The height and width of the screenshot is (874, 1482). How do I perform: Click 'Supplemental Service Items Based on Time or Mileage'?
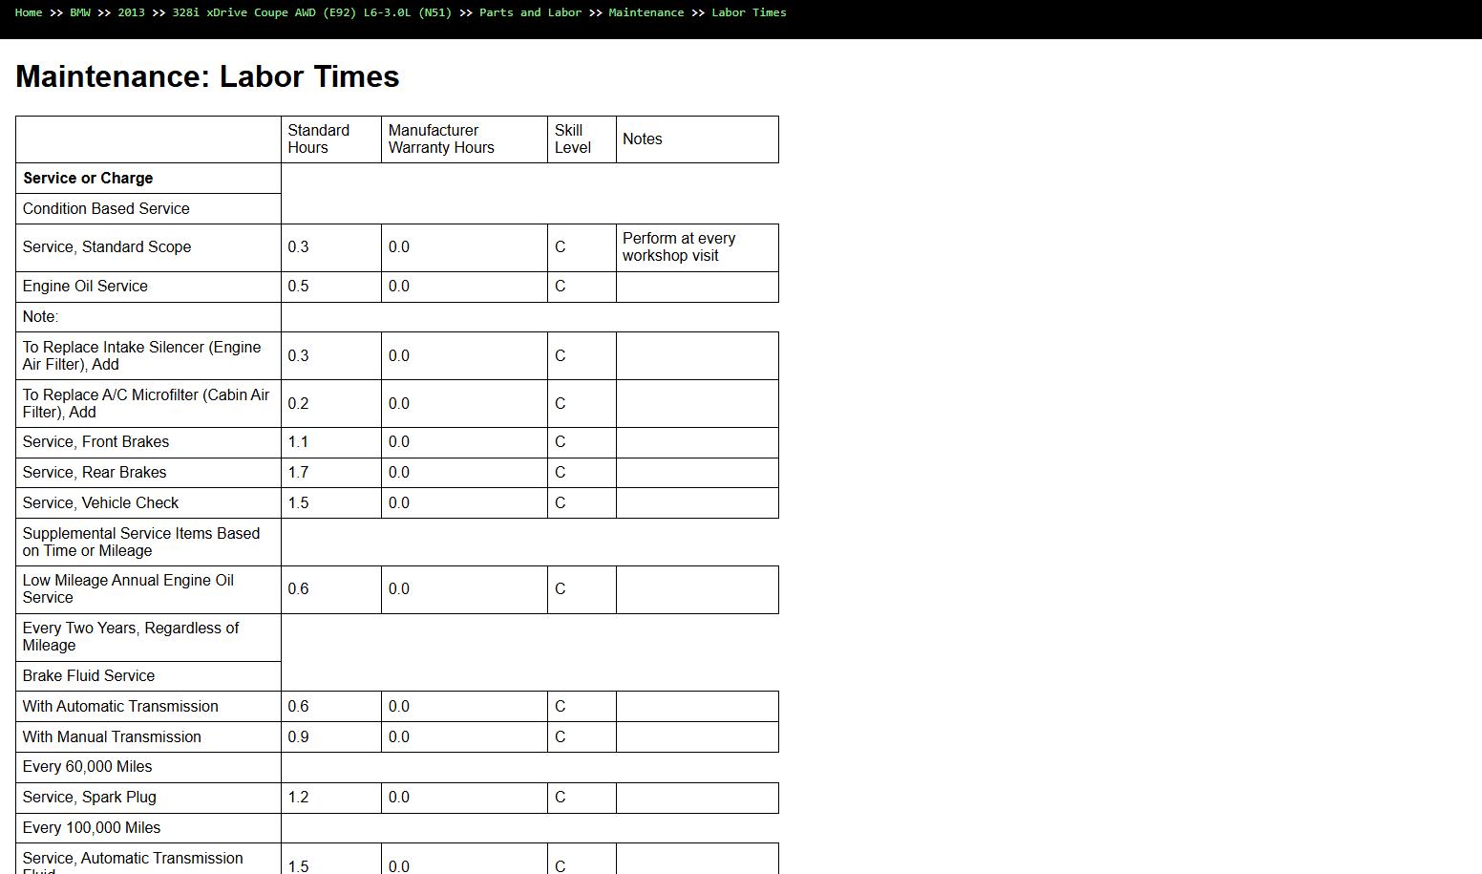click(x=141, y=543)
